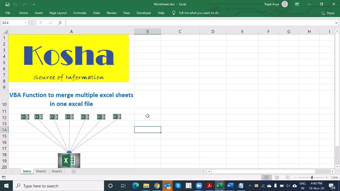Click the zoom out minus button
Image resolution: width=340 pixels, height=191 pixels.
295,177
